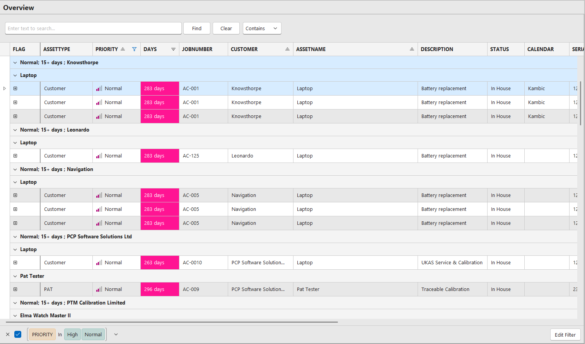Expand the first AC-001 Knowsthorpe row details
The width and height of the screenshot is (585, 344).
point(15,89)
